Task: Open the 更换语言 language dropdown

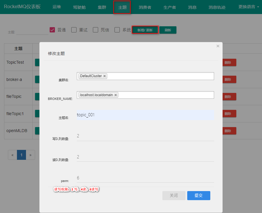Action: click(249, 7)
